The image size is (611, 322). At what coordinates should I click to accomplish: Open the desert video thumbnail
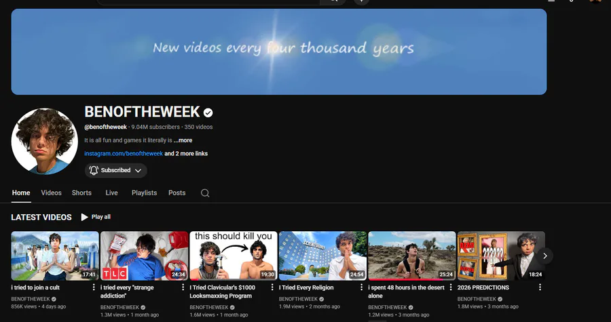click(412, 256)
